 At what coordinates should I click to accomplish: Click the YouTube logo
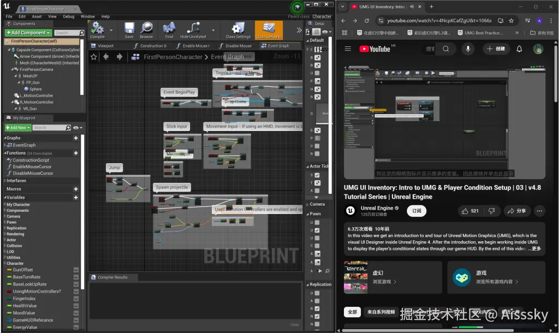374,49
